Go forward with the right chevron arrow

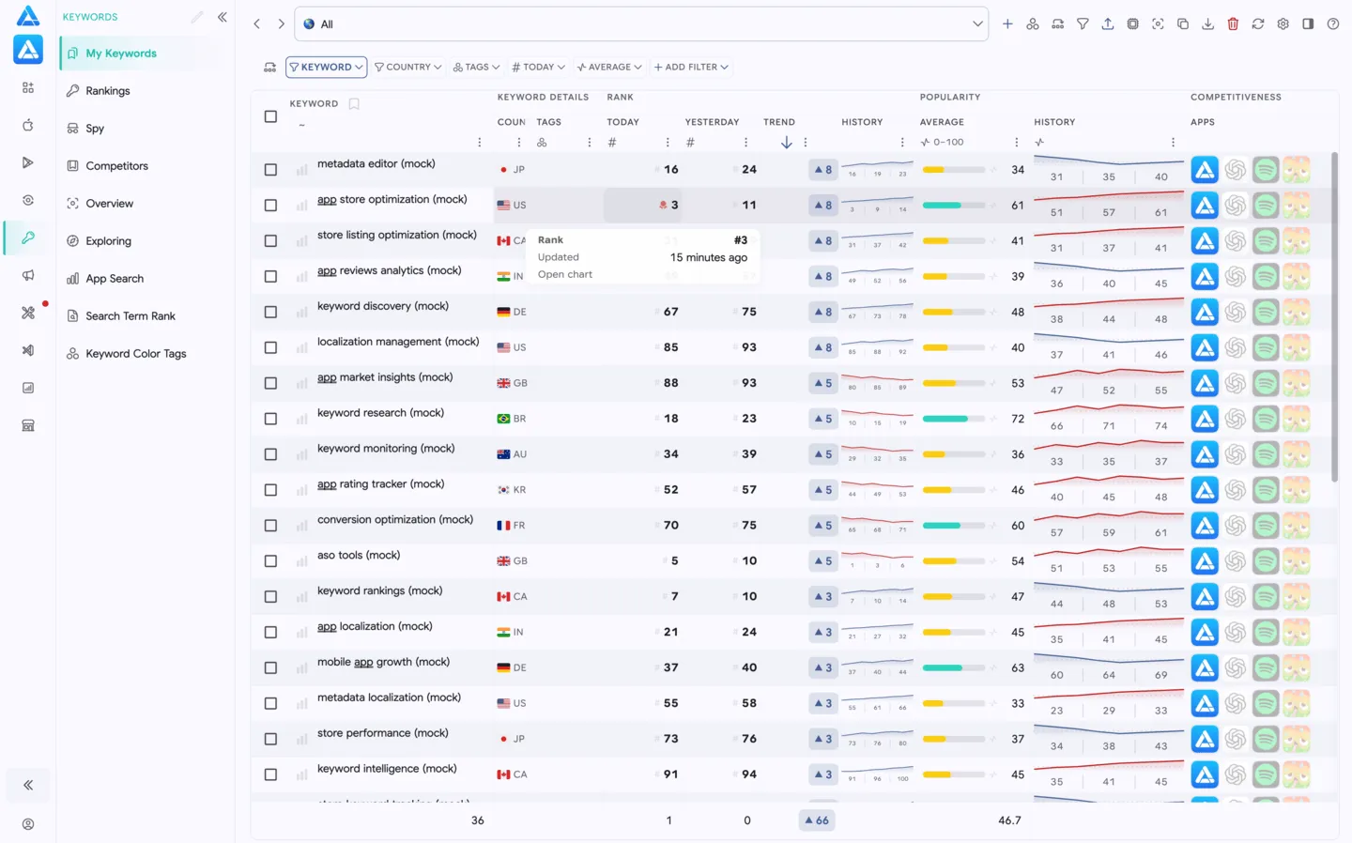[281, 24]
